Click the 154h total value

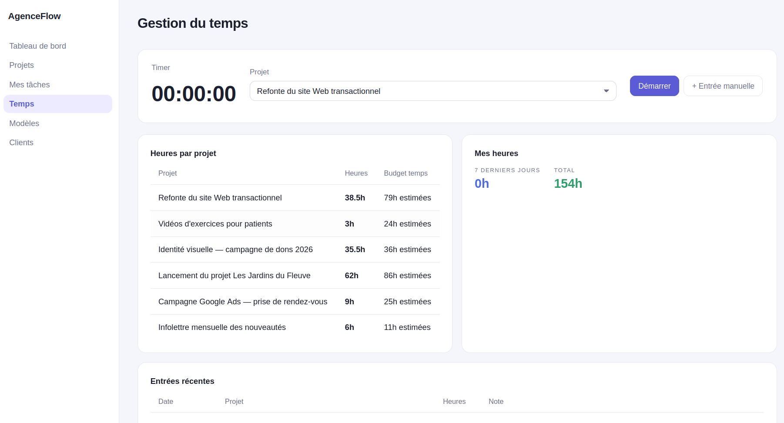tap(568, 183)
